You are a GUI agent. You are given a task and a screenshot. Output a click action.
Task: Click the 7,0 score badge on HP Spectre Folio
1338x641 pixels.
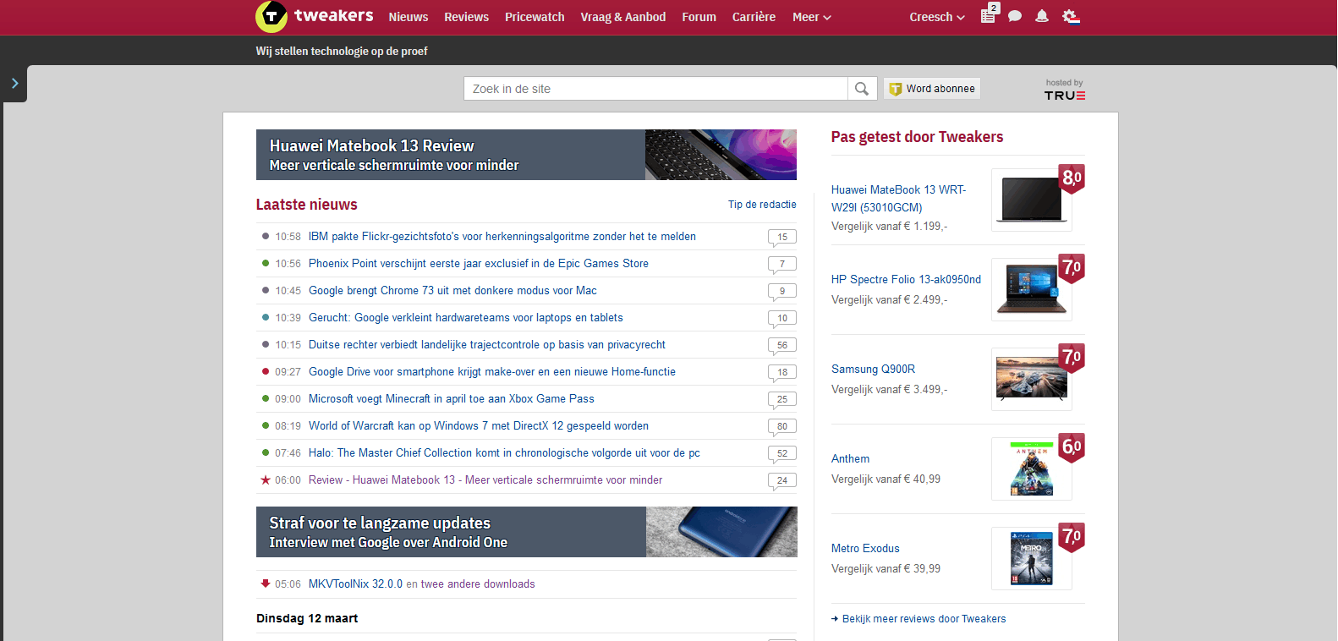(1072, 268)
